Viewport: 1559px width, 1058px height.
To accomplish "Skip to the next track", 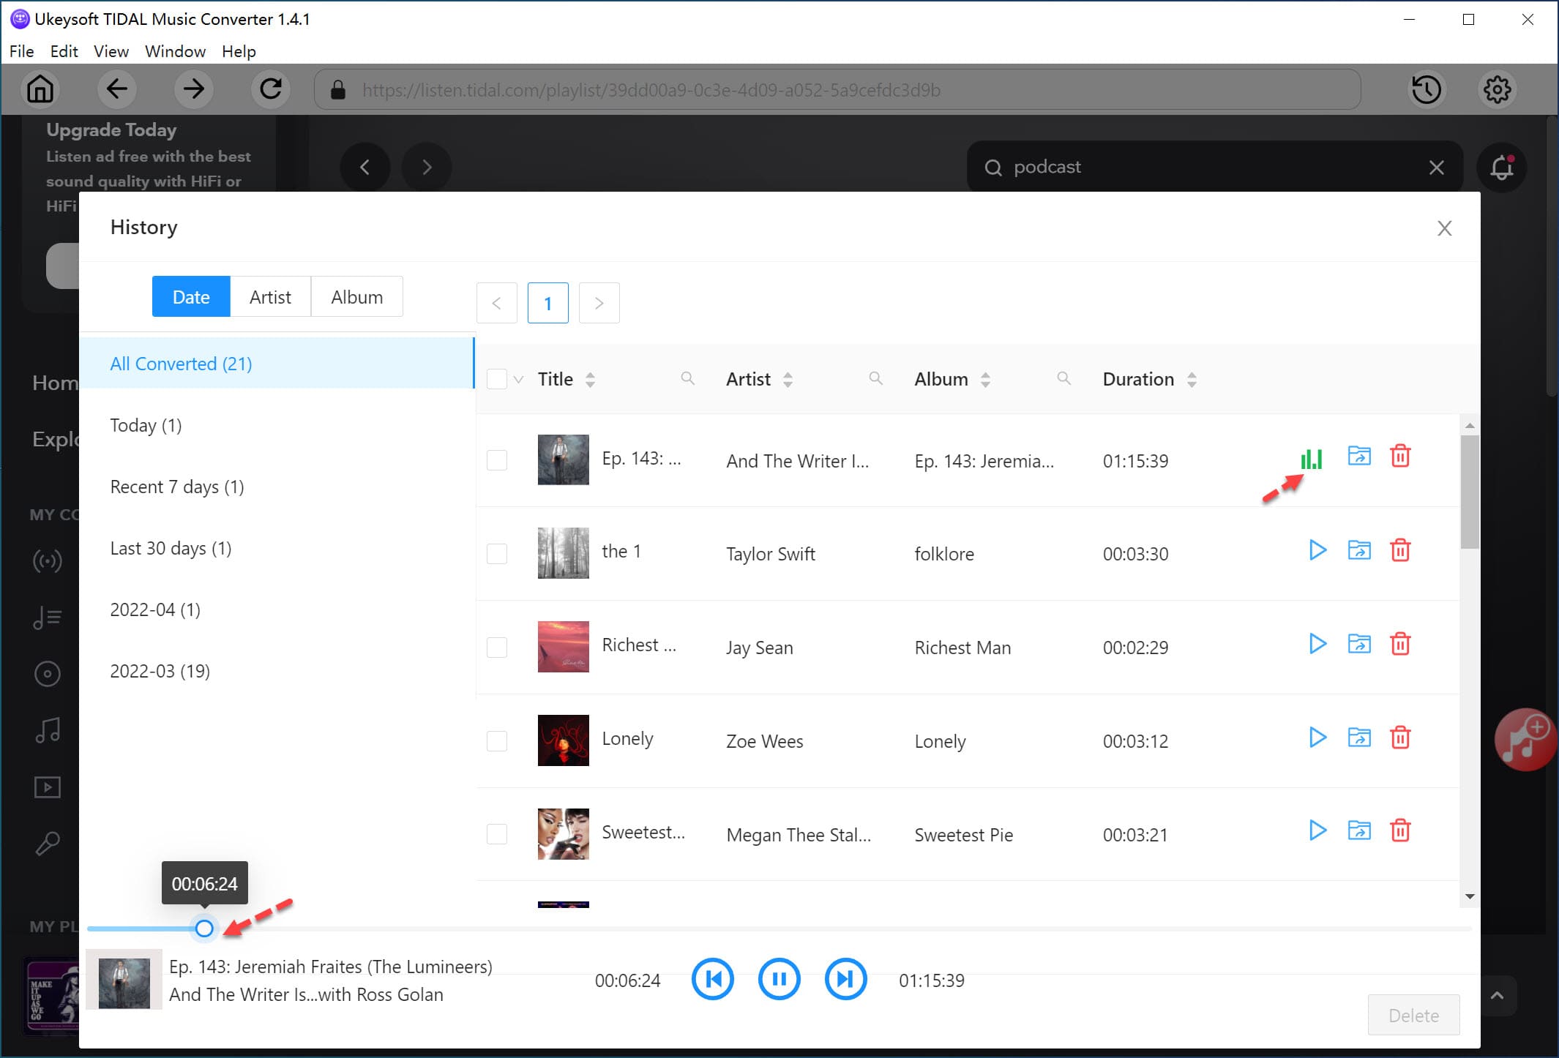I will pos(845,978).
